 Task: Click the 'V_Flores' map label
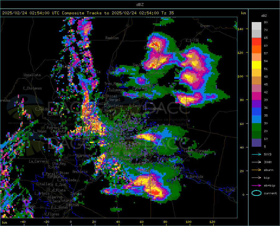point(52,214)
